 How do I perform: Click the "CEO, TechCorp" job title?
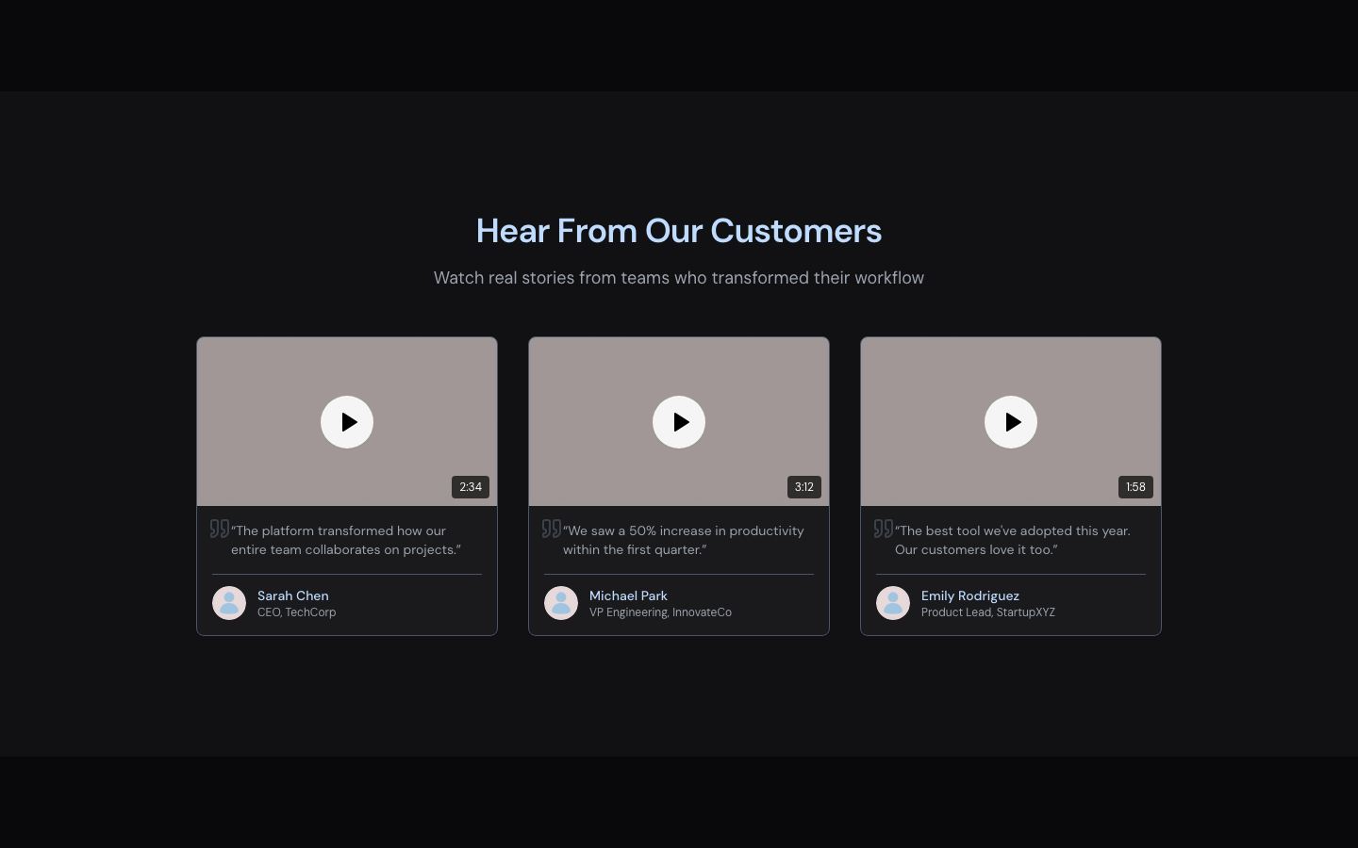pos(296,612)
